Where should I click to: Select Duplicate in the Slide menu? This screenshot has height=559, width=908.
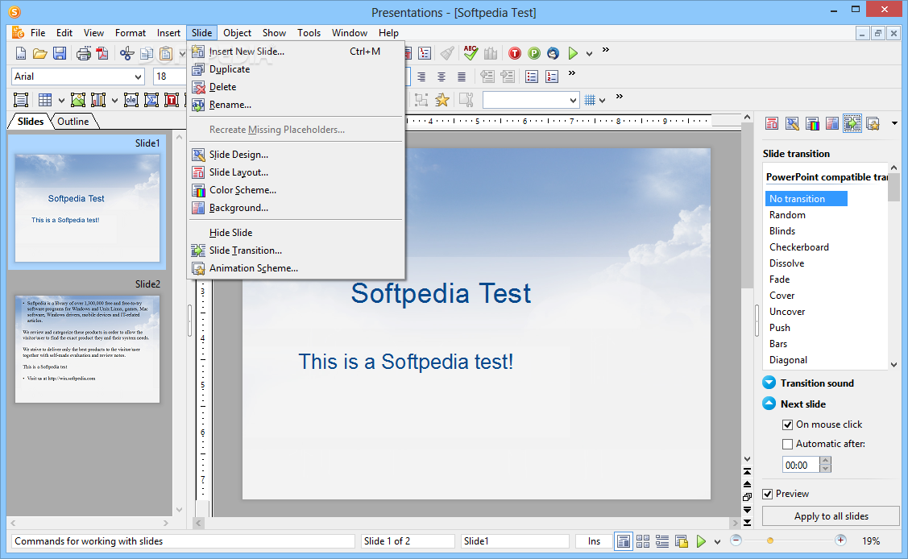(296, 69)
